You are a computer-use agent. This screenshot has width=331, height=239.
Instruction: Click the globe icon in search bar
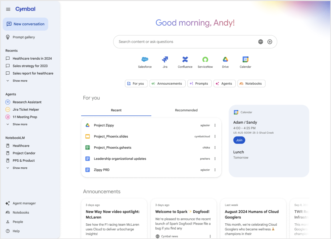coord(261,42)
